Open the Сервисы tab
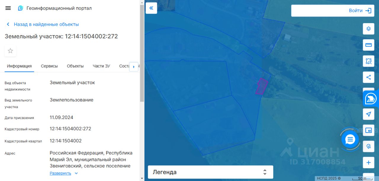The height and width of the screenshot is (181, 379). (49, 66)
